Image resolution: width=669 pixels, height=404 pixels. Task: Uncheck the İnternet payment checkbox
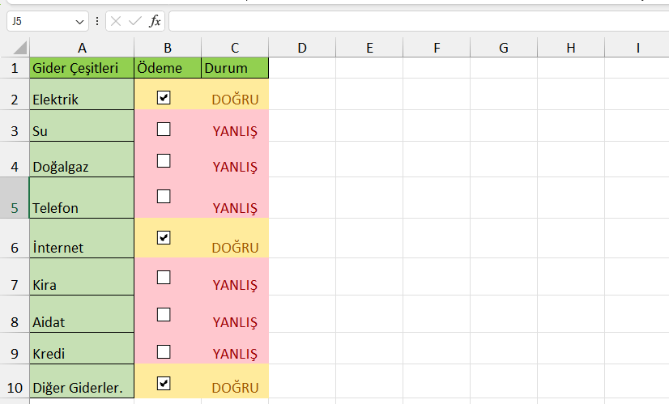[x=164, y=237]
